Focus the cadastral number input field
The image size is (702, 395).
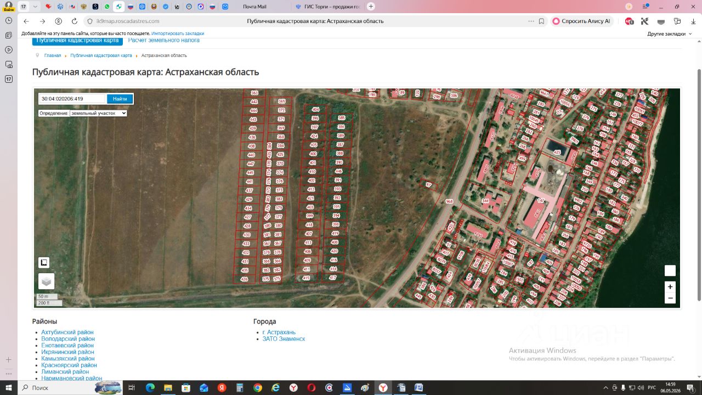click(72, 99)
